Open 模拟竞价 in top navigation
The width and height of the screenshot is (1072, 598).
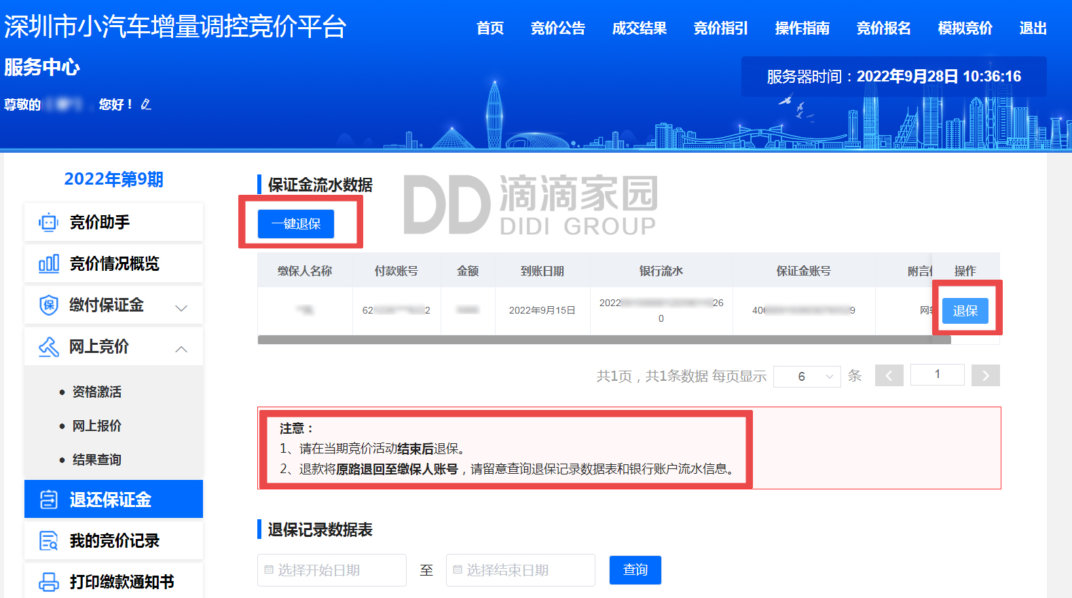coord(965,29)
